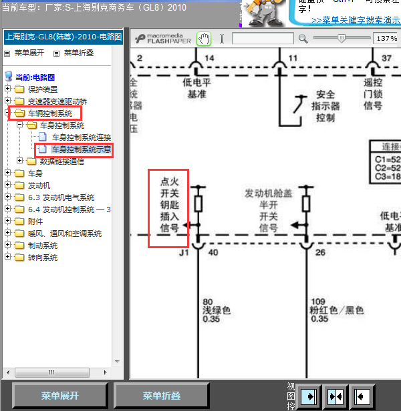Click the 上海别克-GL8(陆尊)-2010-电路图 header
Viewport: 401px width, 411px height.
coord(63,37)
